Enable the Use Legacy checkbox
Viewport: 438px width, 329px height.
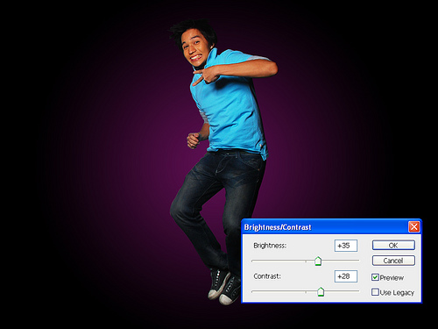point(375,292)
